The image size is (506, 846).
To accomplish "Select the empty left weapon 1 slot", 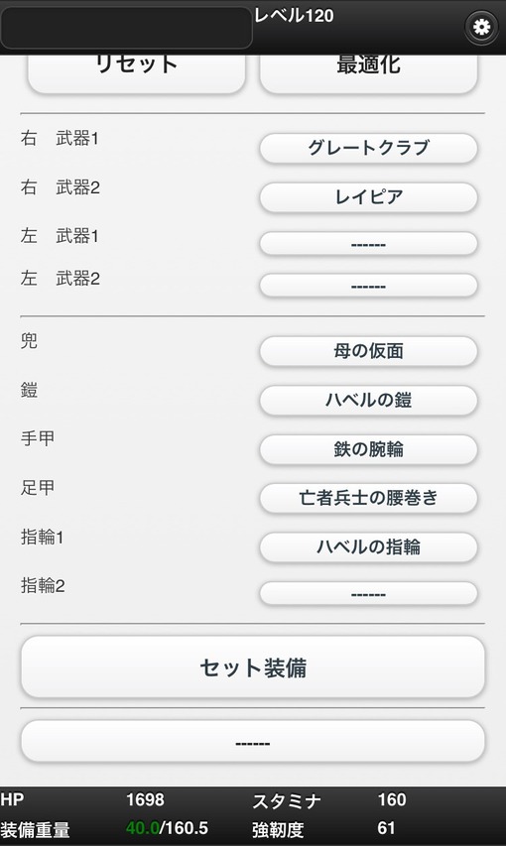I will (x=369, y=244).
